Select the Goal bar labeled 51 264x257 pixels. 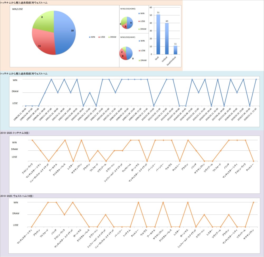pos(158,34)
